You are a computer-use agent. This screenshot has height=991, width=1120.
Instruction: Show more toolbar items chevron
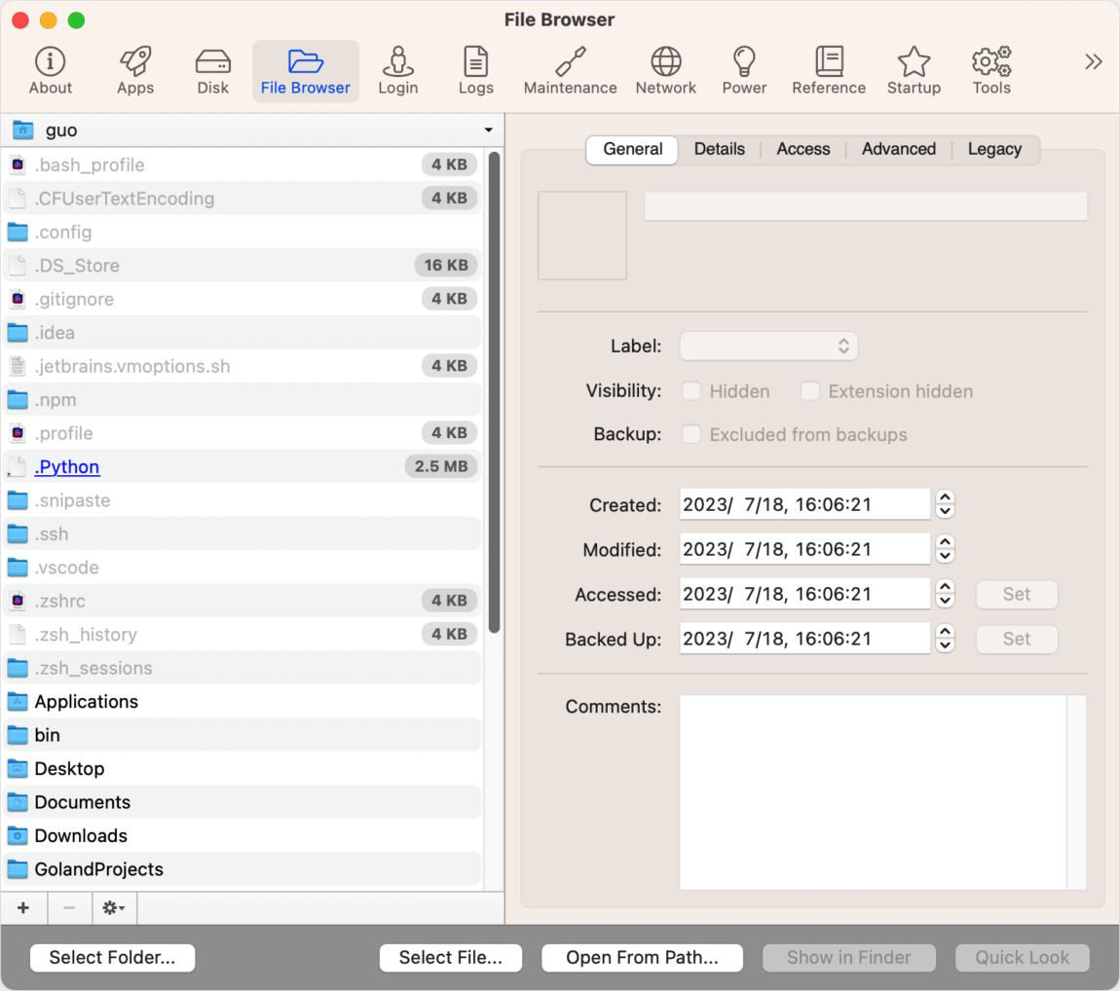click(x=1093, y=62)
